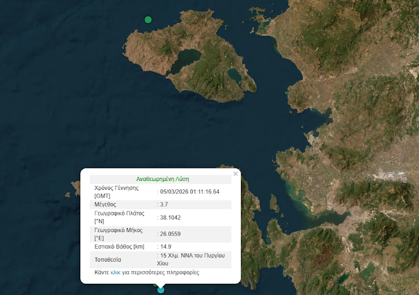
Task: Click the large lagoon inside Lesvos island
Action: click(185, 61)
